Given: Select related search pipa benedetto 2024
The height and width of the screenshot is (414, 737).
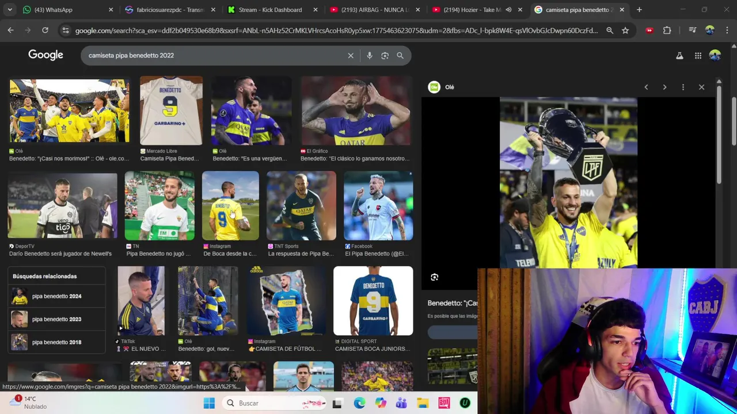Looking at the screenshot, I should [x=56, y=296].
